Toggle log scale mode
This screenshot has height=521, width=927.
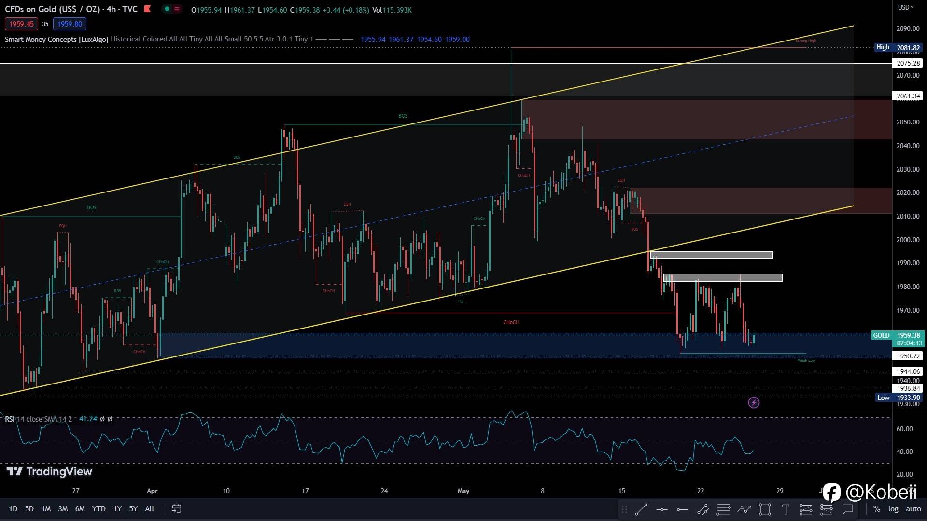[x=893, y=508]
